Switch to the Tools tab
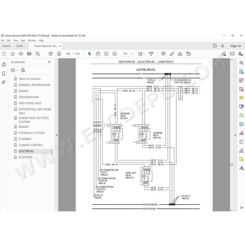 pyautogui.click(x=19, y=46)
